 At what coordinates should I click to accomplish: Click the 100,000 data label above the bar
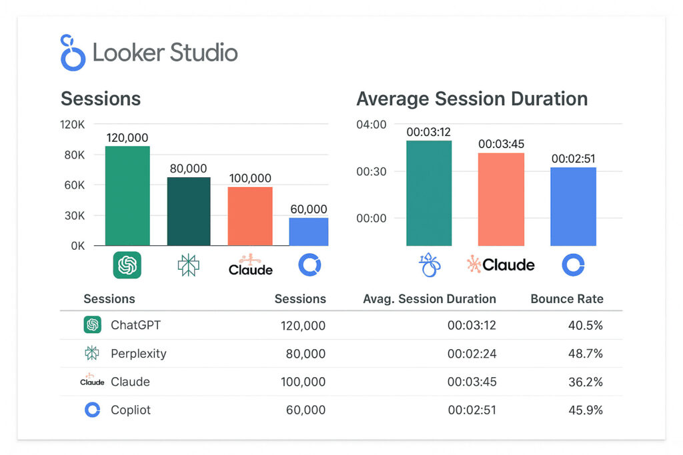(x=250, y=179)
